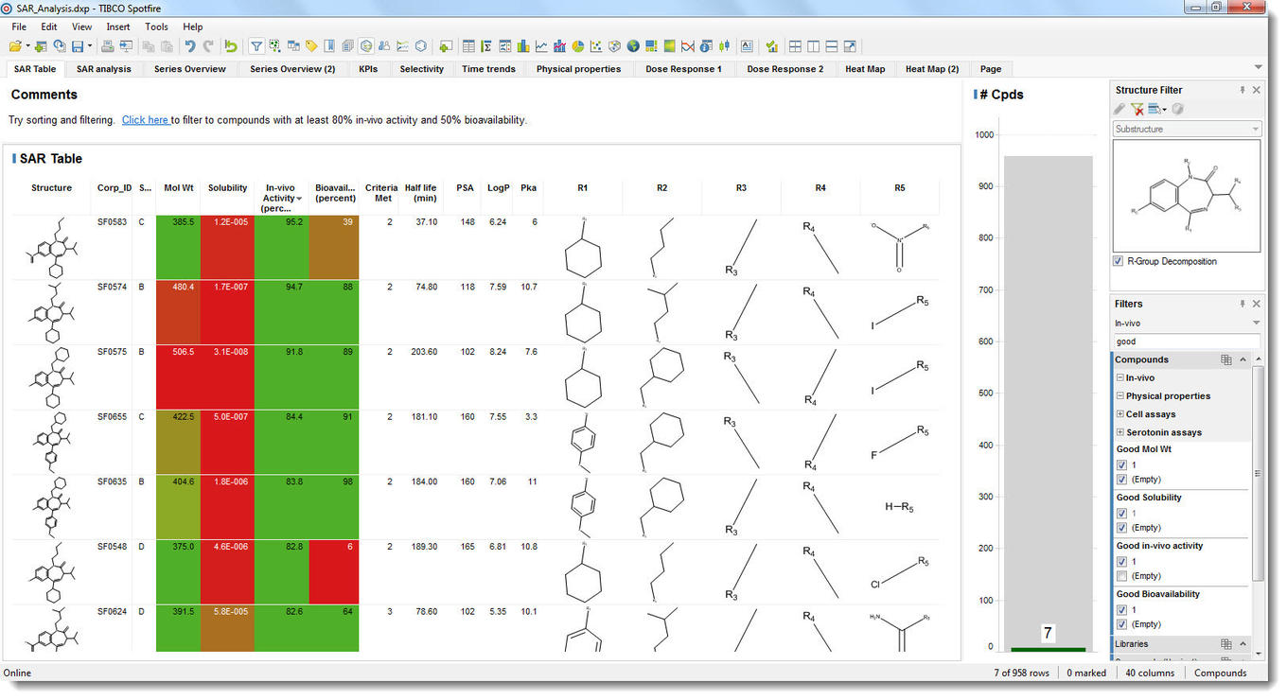Uncheck '1' under Good Mol Wt

coord(1121,465)
